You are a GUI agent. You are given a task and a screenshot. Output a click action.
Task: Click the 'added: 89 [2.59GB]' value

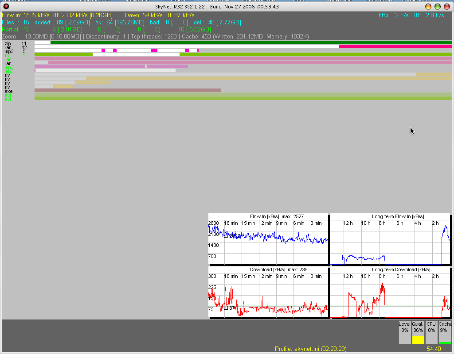click(62, 22)
